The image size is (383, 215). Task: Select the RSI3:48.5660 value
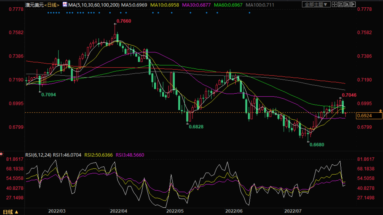tap(130, 155)
